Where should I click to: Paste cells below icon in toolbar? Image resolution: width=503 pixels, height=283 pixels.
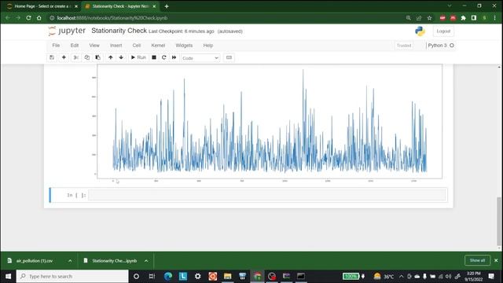[x=97, y=57]
